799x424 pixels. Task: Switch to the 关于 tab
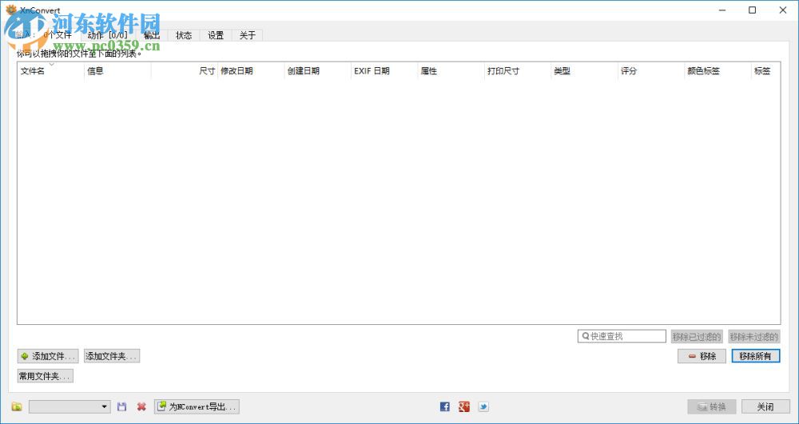click(x=247, y=35)
